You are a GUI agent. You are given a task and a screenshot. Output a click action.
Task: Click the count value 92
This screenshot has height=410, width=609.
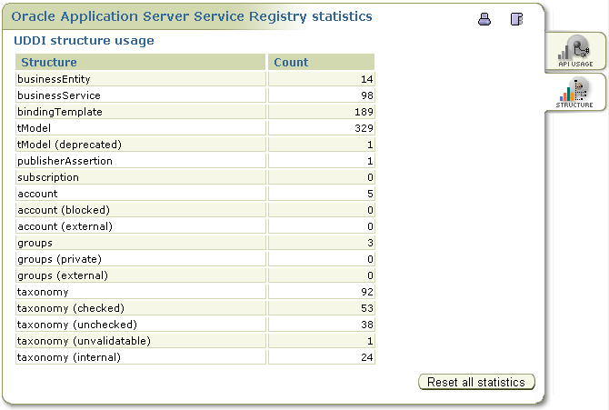pos(366,292)
